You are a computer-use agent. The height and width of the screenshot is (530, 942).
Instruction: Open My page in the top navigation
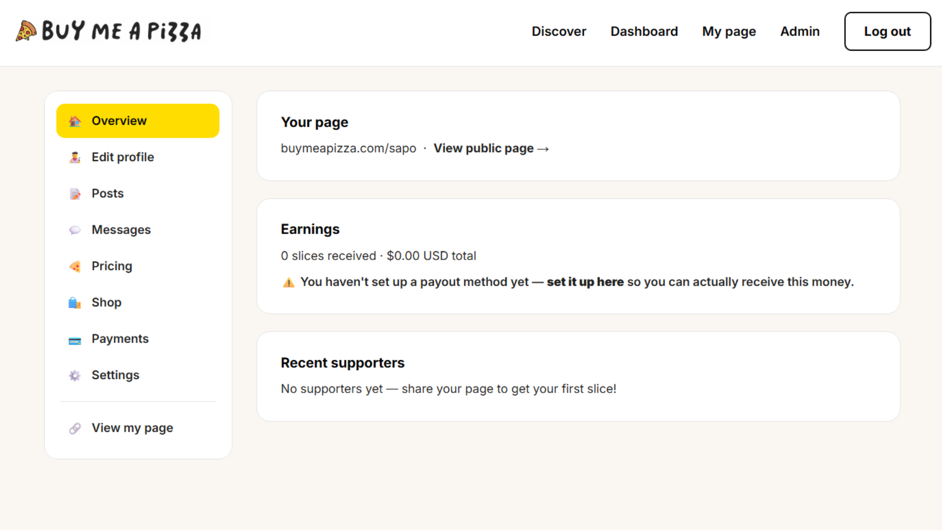[729, 31]
